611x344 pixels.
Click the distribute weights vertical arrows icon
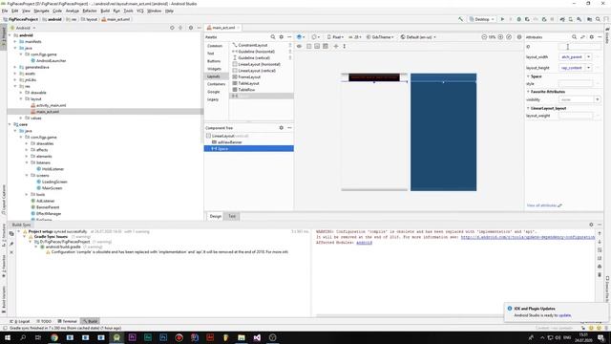click(x=345, y=46)
